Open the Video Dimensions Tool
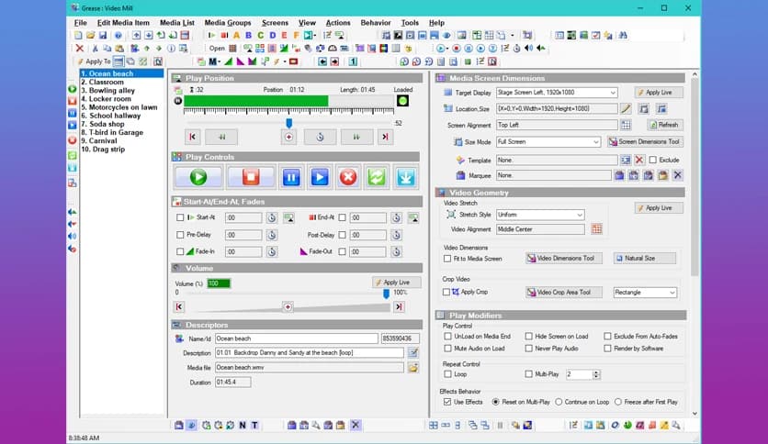 coord(564,258)
